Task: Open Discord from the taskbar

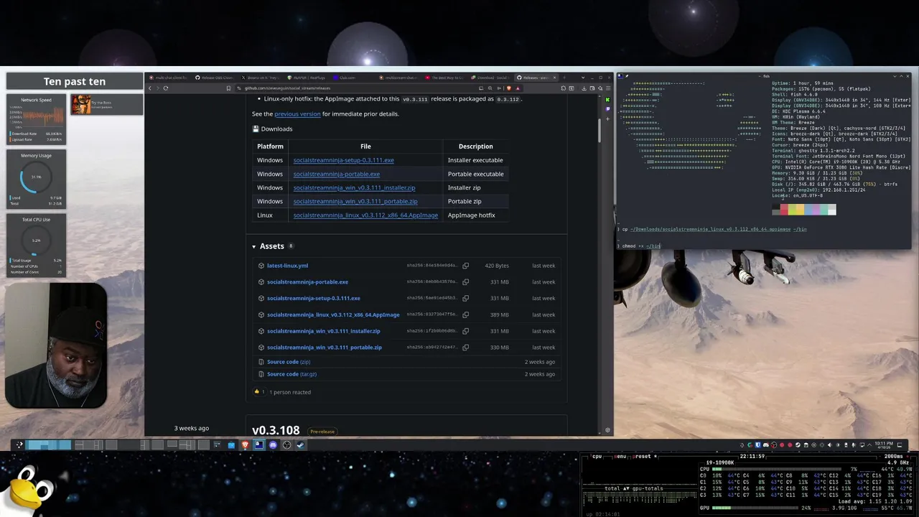Action: coord(273,444)
